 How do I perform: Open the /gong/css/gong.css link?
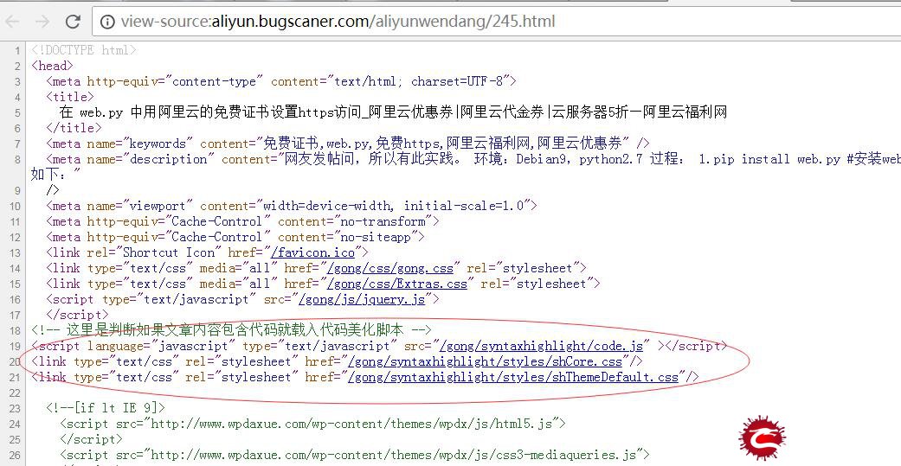click(390, 268)
